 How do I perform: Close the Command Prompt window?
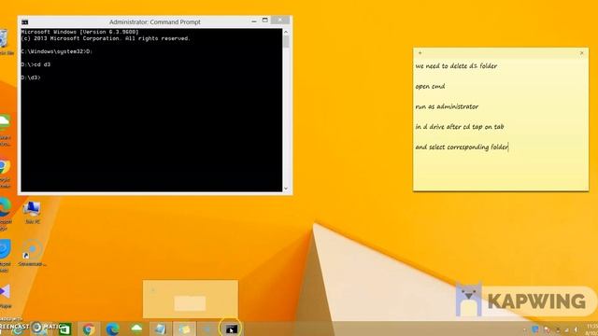click(x=280, y=21)
